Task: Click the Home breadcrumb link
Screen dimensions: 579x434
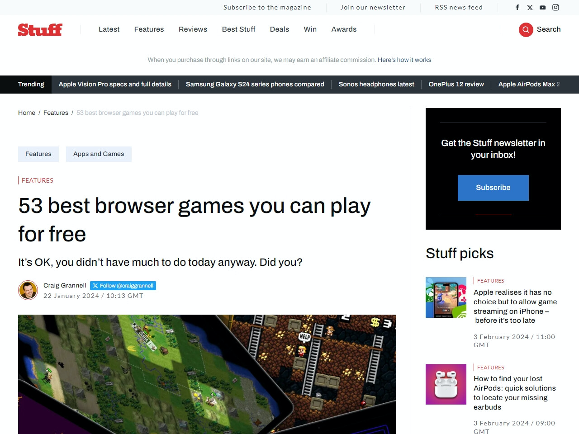Action: [x=27, y=113]
